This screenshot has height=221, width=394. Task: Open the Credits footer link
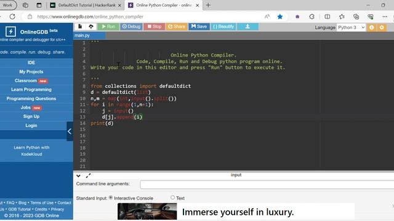pyautogui.click(x=41, y=209)
